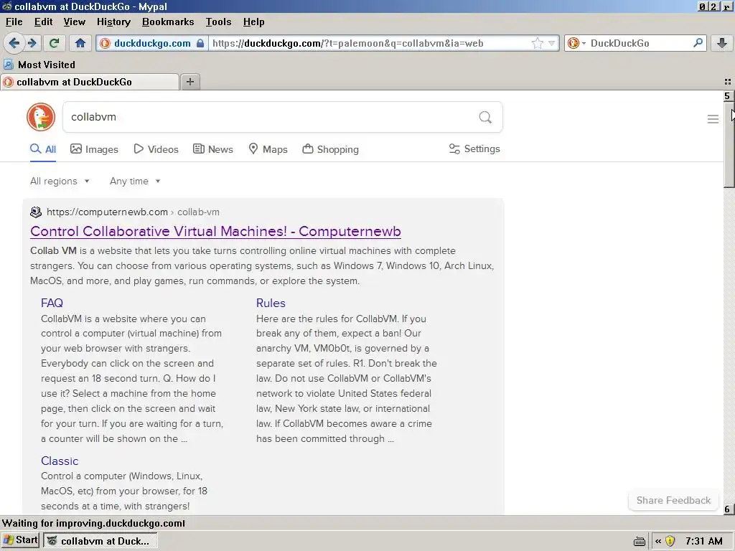735x551 pixels.
Task: Open the Tools menu
Action: 218,22
